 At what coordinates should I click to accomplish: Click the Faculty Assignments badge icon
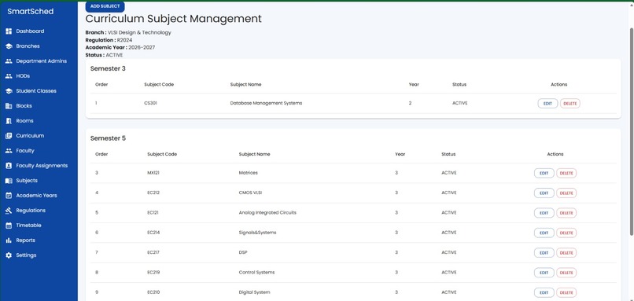pos(9,166)
